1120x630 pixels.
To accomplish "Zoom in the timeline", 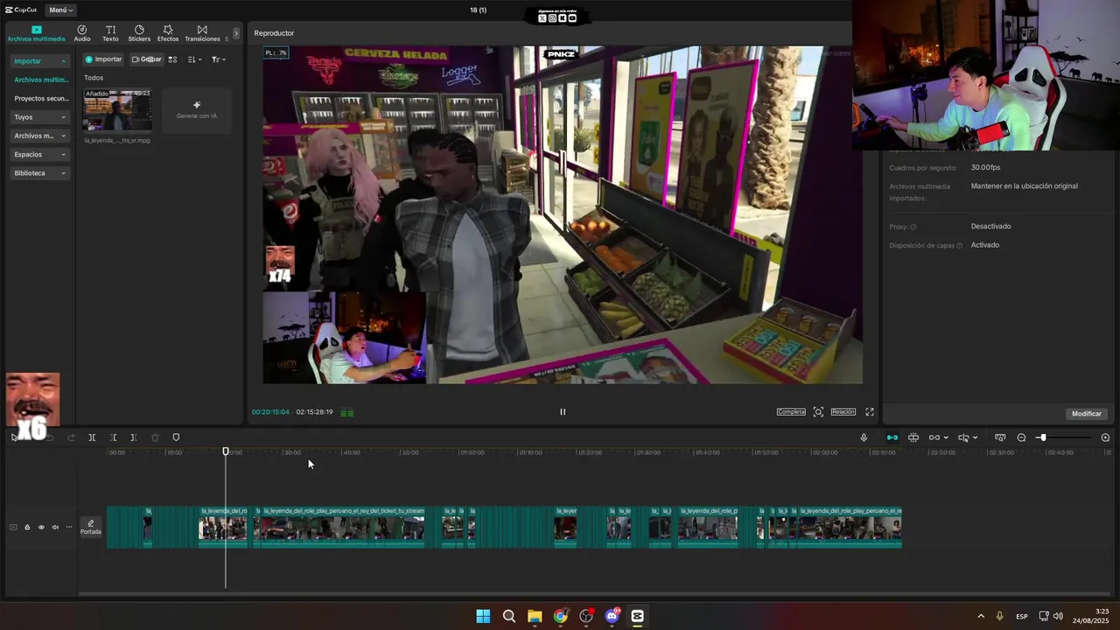I will click(x=1105, y=437).
